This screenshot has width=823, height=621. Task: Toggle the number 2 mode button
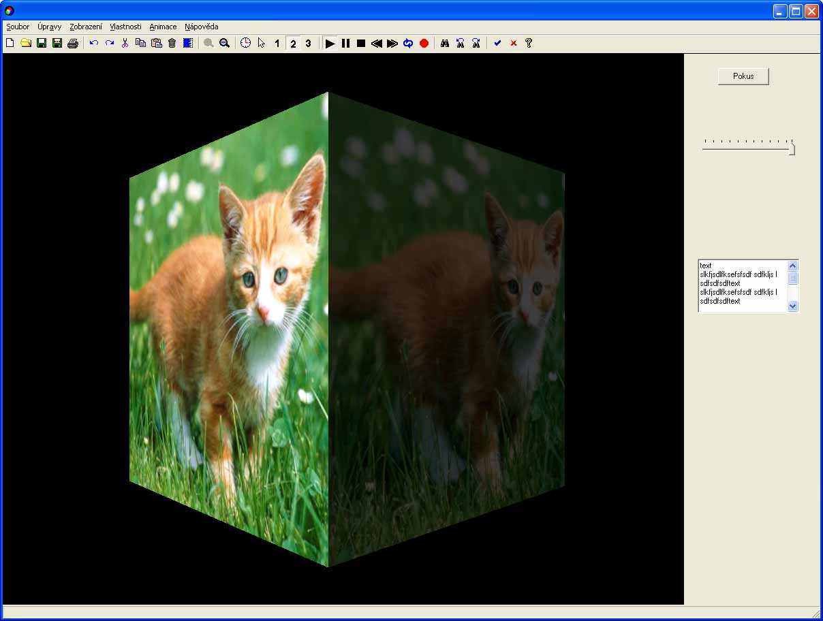click(293, 43)
